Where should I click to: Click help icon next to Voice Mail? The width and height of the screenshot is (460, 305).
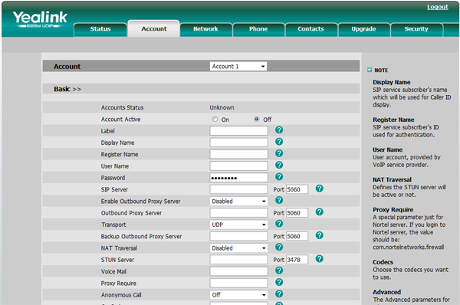[279, 271]
